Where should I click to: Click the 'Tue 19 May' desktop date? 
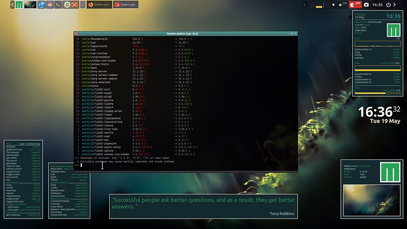[385, 121]
